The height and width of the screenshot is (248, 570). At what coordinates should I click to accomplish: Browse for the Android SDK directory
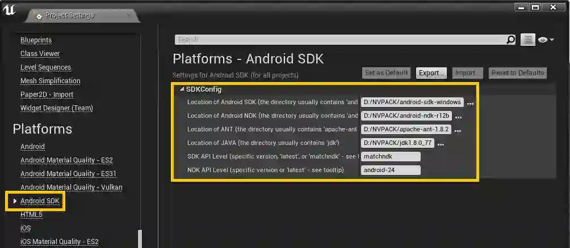coord(470,104)
